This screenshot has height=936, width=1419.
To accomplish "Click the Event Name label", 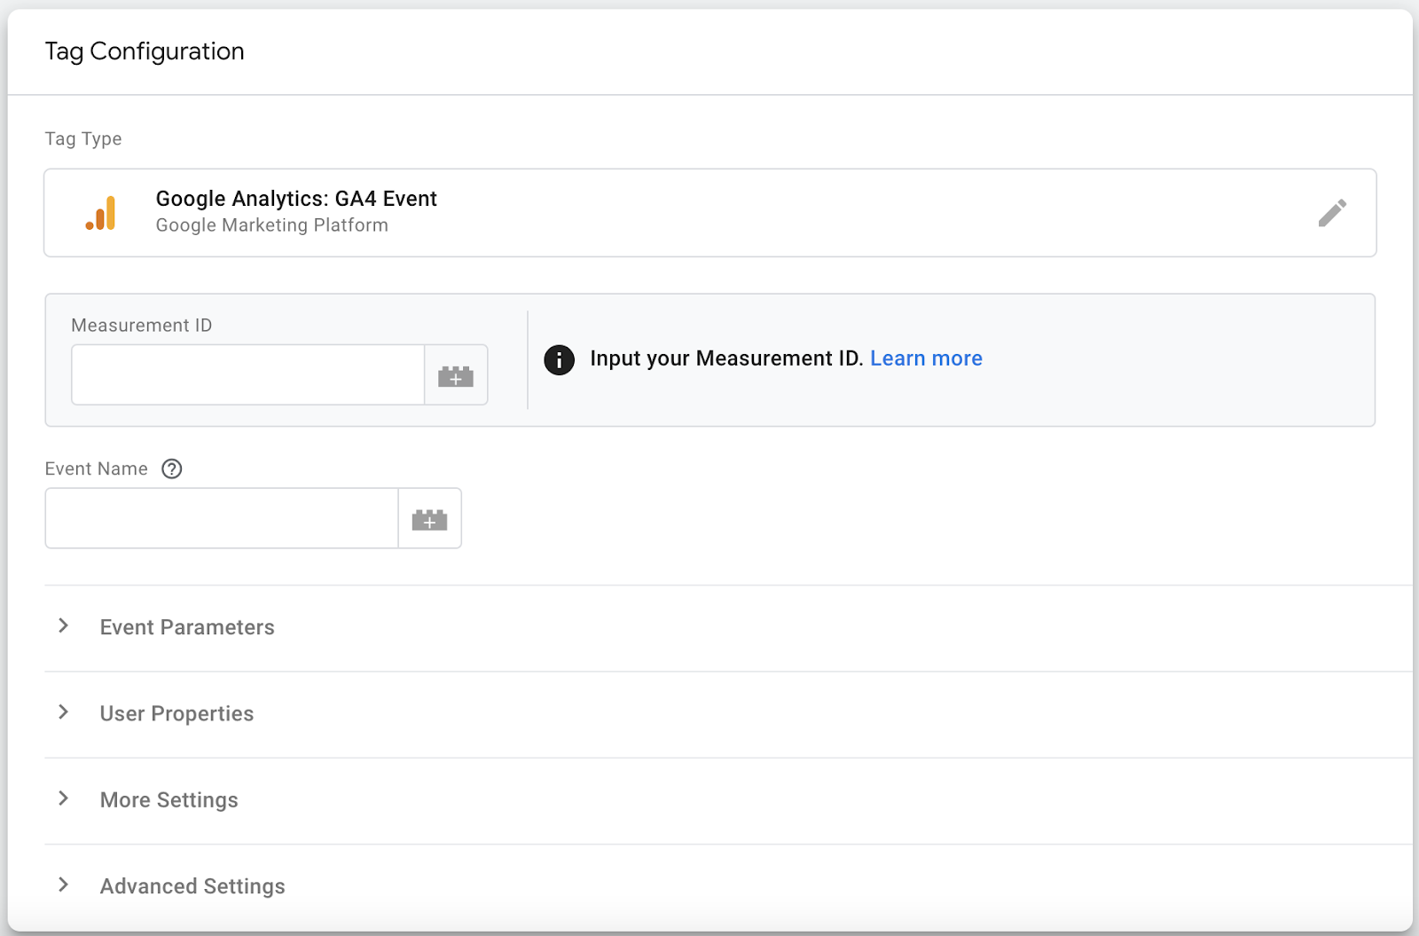I will point(97,469).
